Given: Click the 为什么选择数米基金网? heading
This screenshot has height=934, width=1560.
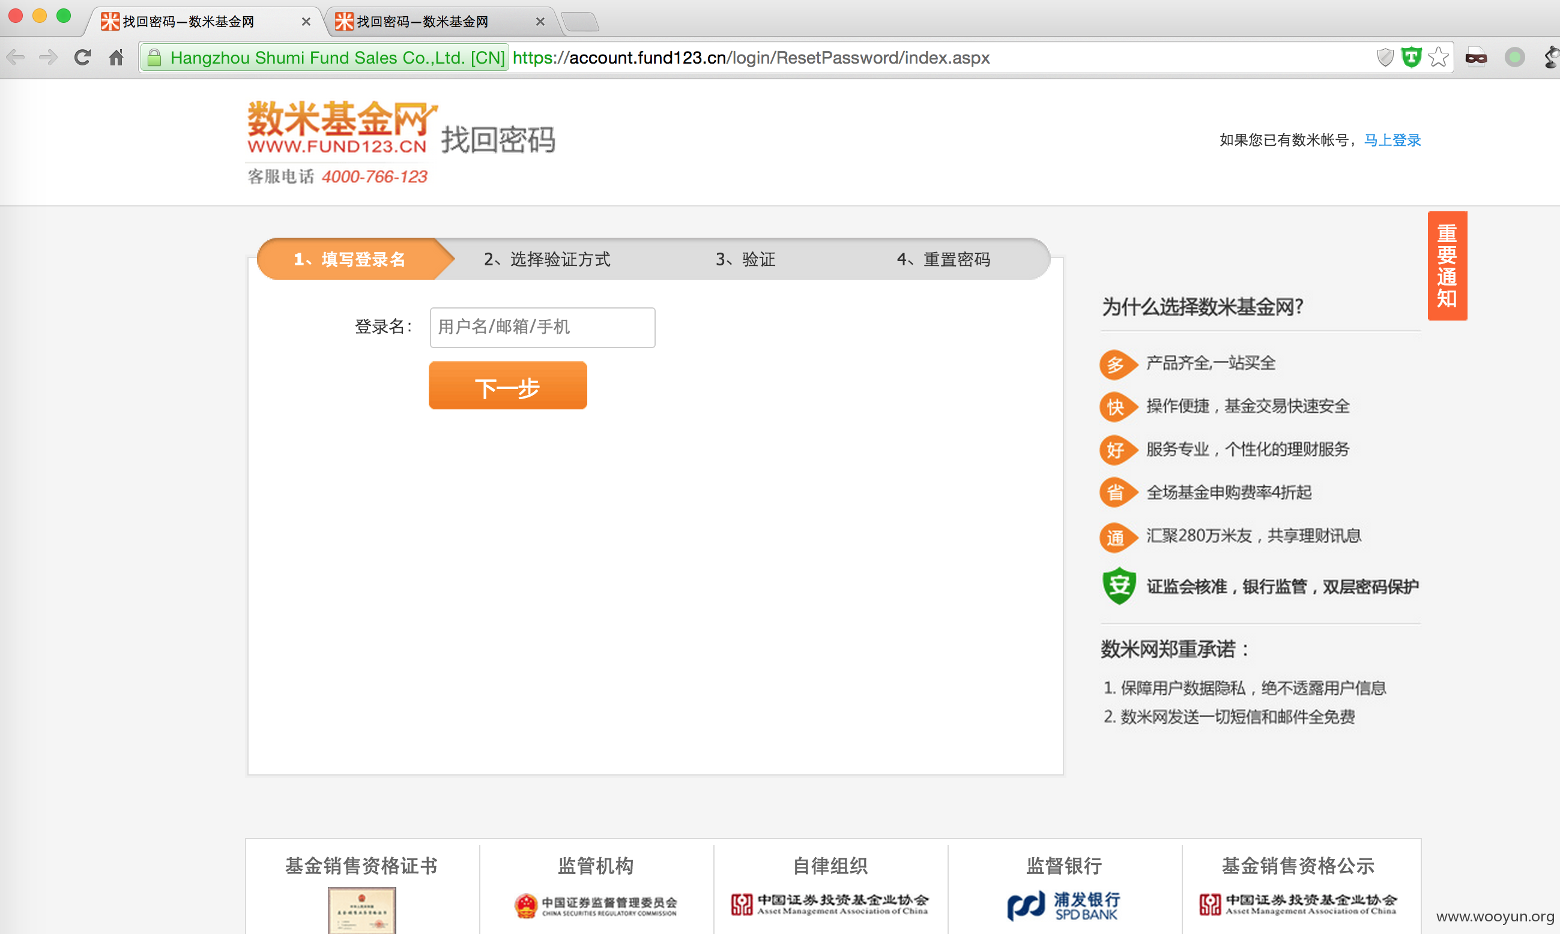Looking at the screenshot, I should coord(1202,307).
